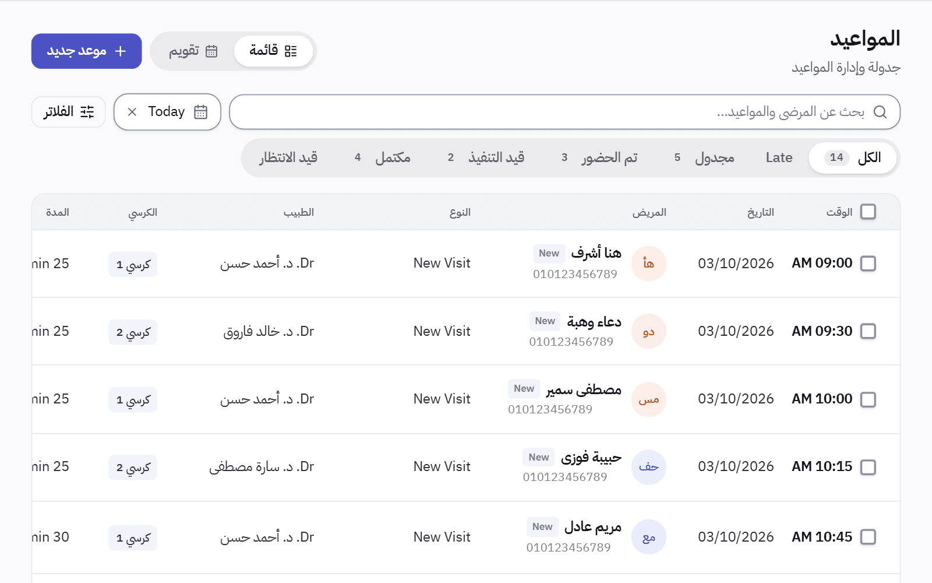932x583 pixels.
Task: Click كرسي 2 badge in دعاء وهبة row
Action: (133, 332)
